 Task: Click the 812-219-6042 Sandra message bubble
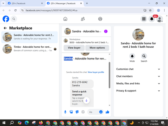pos(82,84)
